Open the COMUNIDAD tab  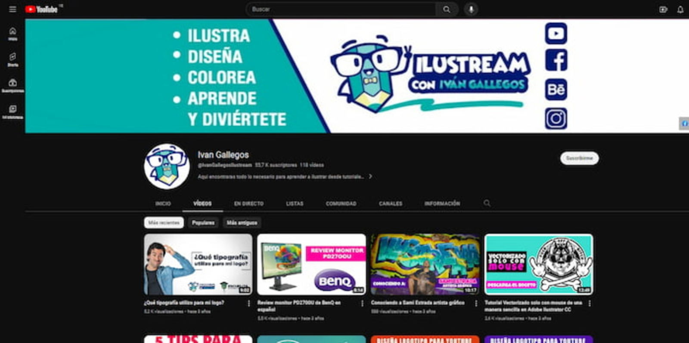[x=341, y=203]
